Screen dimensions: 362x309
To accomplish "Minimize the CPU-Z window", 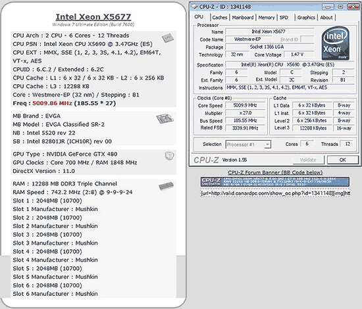I will (x=328, y=7).
